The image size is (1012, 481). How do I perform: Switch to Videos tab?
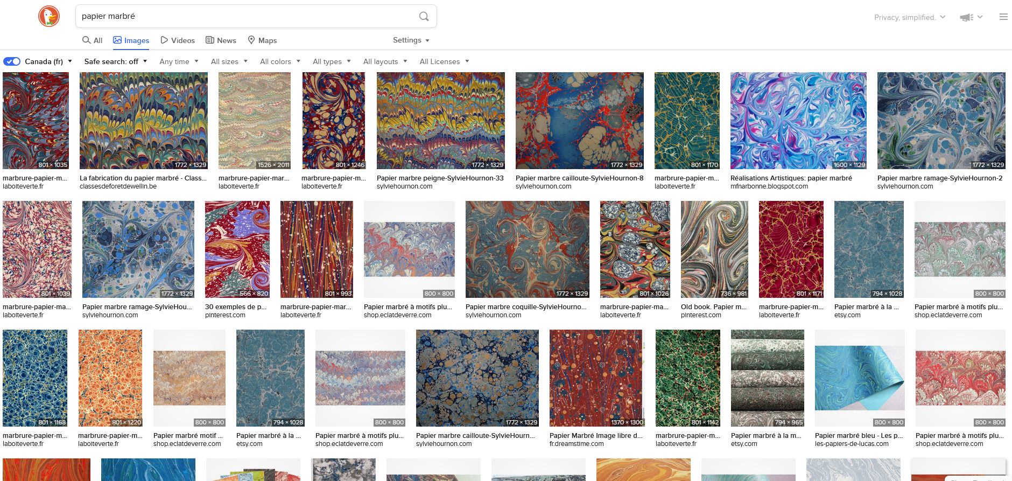(178, 40)
